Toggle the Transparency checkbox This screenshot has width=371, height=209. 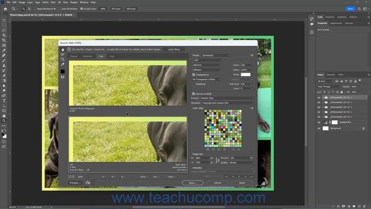point(194,75)
